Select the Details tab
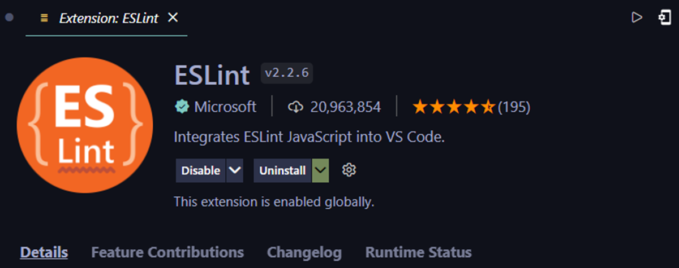The height and width of the screenshot is (268, 679). click(x=44, y=252)
